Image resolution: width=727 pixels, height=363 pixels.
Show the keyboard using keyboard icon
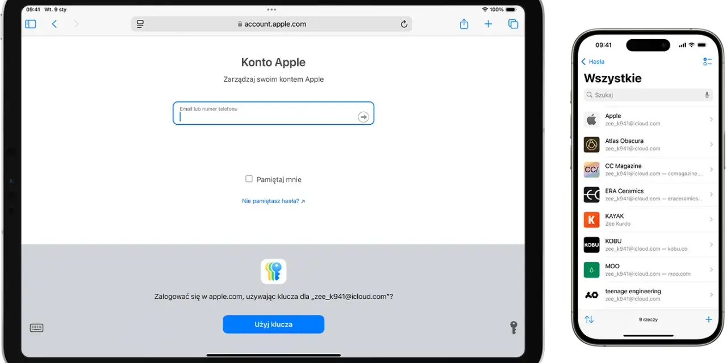coord(36,328)
